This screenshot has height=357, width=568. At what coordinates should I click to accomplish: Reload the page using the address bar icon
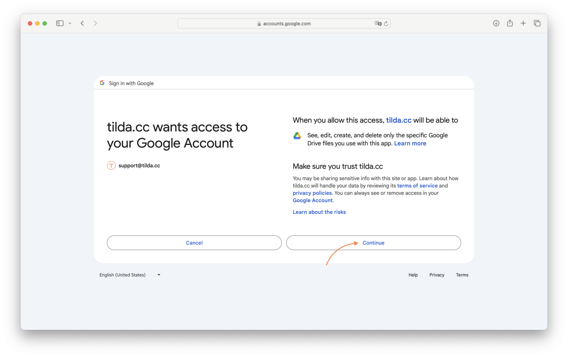[386, 23]
